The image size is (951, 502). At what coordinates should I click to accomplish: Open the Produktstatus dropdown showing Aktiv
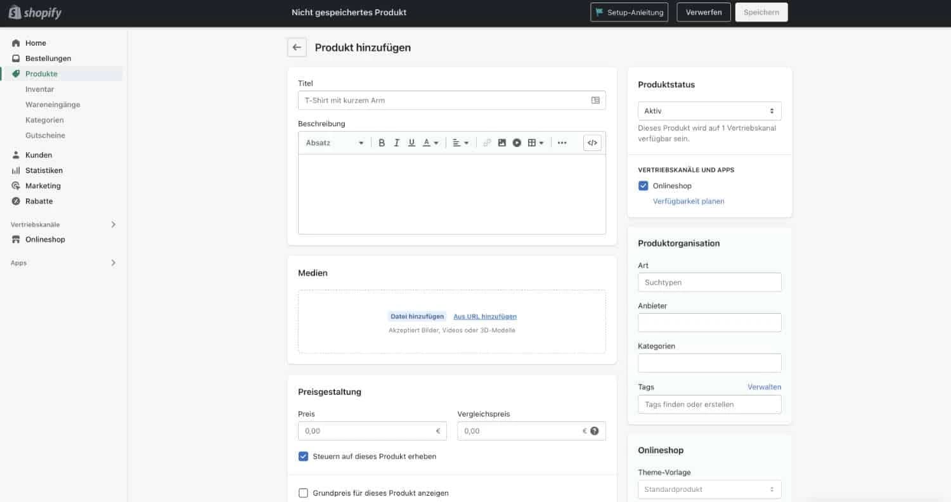coord(709,110)
